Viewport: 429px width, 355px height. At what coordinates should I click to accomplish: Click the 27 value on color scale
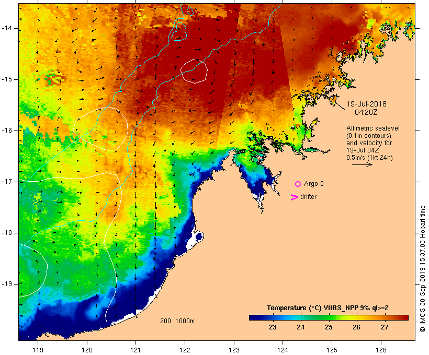(x=385, y=327)
